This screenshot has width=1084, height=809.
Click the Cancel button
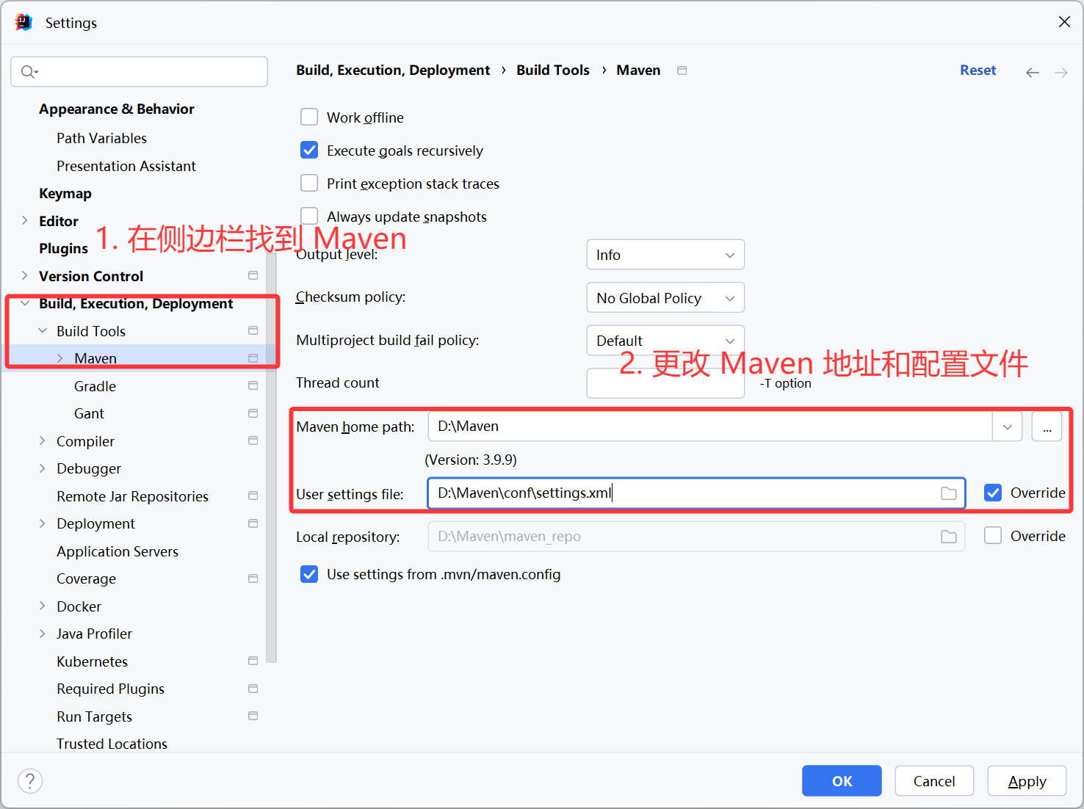934,781
